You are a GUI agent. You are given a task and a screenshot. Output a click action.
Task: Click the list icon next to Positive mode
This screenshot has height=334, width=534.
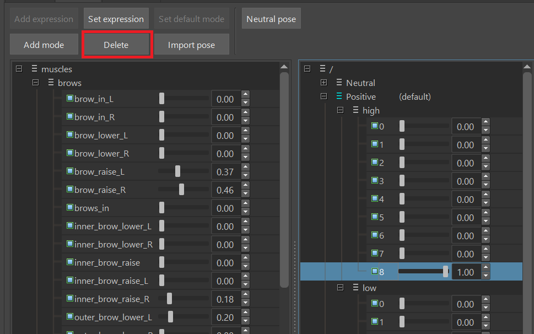(339, 96)
